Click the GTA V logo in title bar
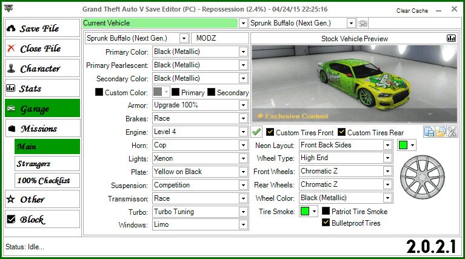 coord(8,10)
